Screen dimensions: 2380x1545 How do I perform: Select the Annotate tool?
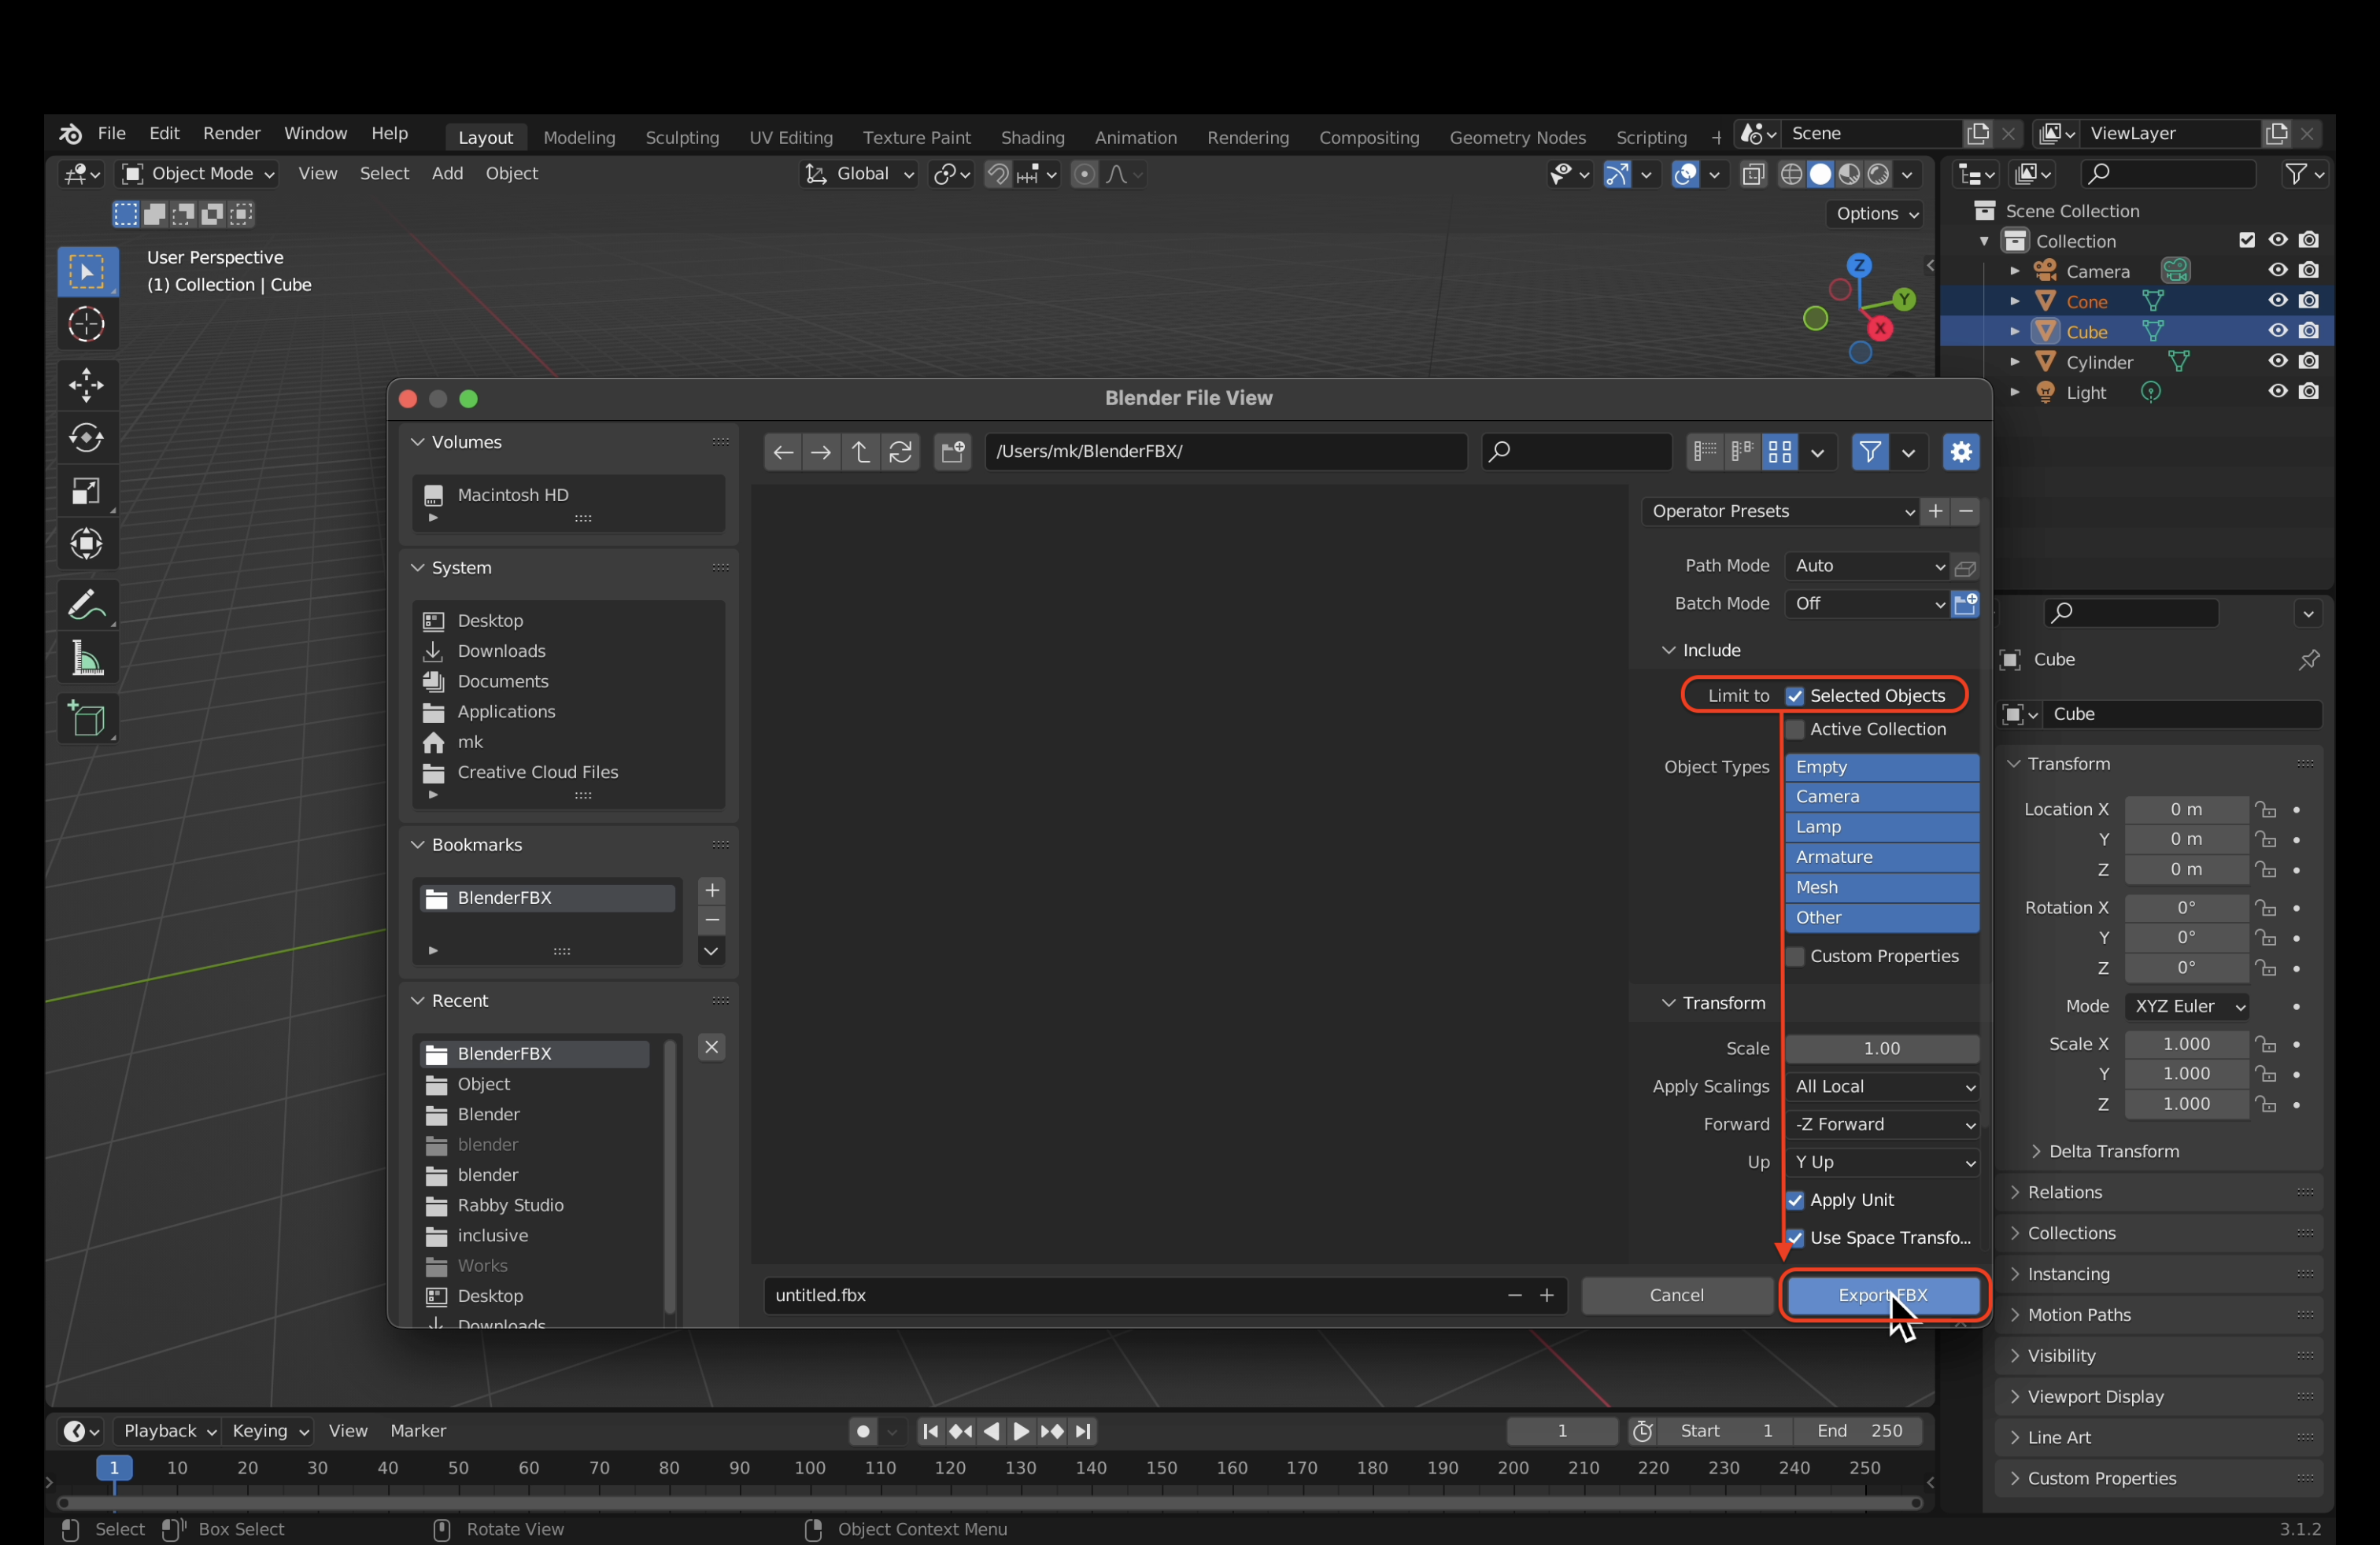pyautogui.click(x=86, y=605)
